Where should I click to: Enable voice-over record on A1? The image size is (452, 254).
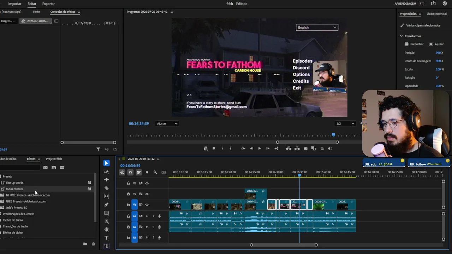[160, 216]
